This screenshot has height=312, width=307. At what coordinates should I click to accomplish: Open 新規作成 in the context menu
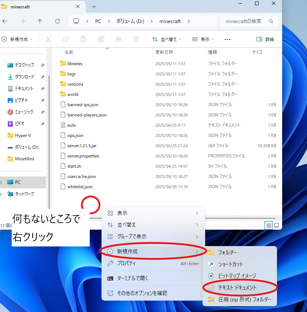(153, 252)
